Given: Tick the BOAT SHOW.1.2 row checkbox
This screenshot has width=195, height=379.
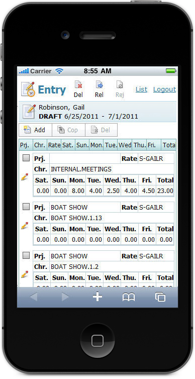Looking at the screenshot, I should [x=26, y=255].
